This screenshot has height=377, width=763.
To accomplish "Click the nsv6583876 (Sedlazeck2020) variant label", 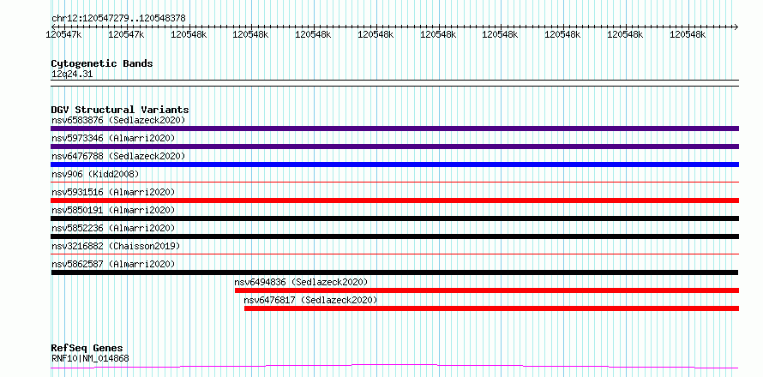I will [x=118, y=120].
